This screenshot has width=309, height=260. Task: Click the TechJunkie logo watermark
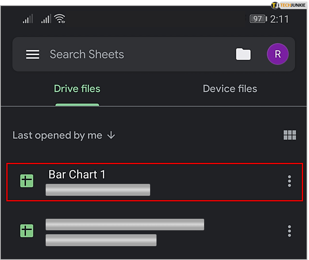pos(288,5)
